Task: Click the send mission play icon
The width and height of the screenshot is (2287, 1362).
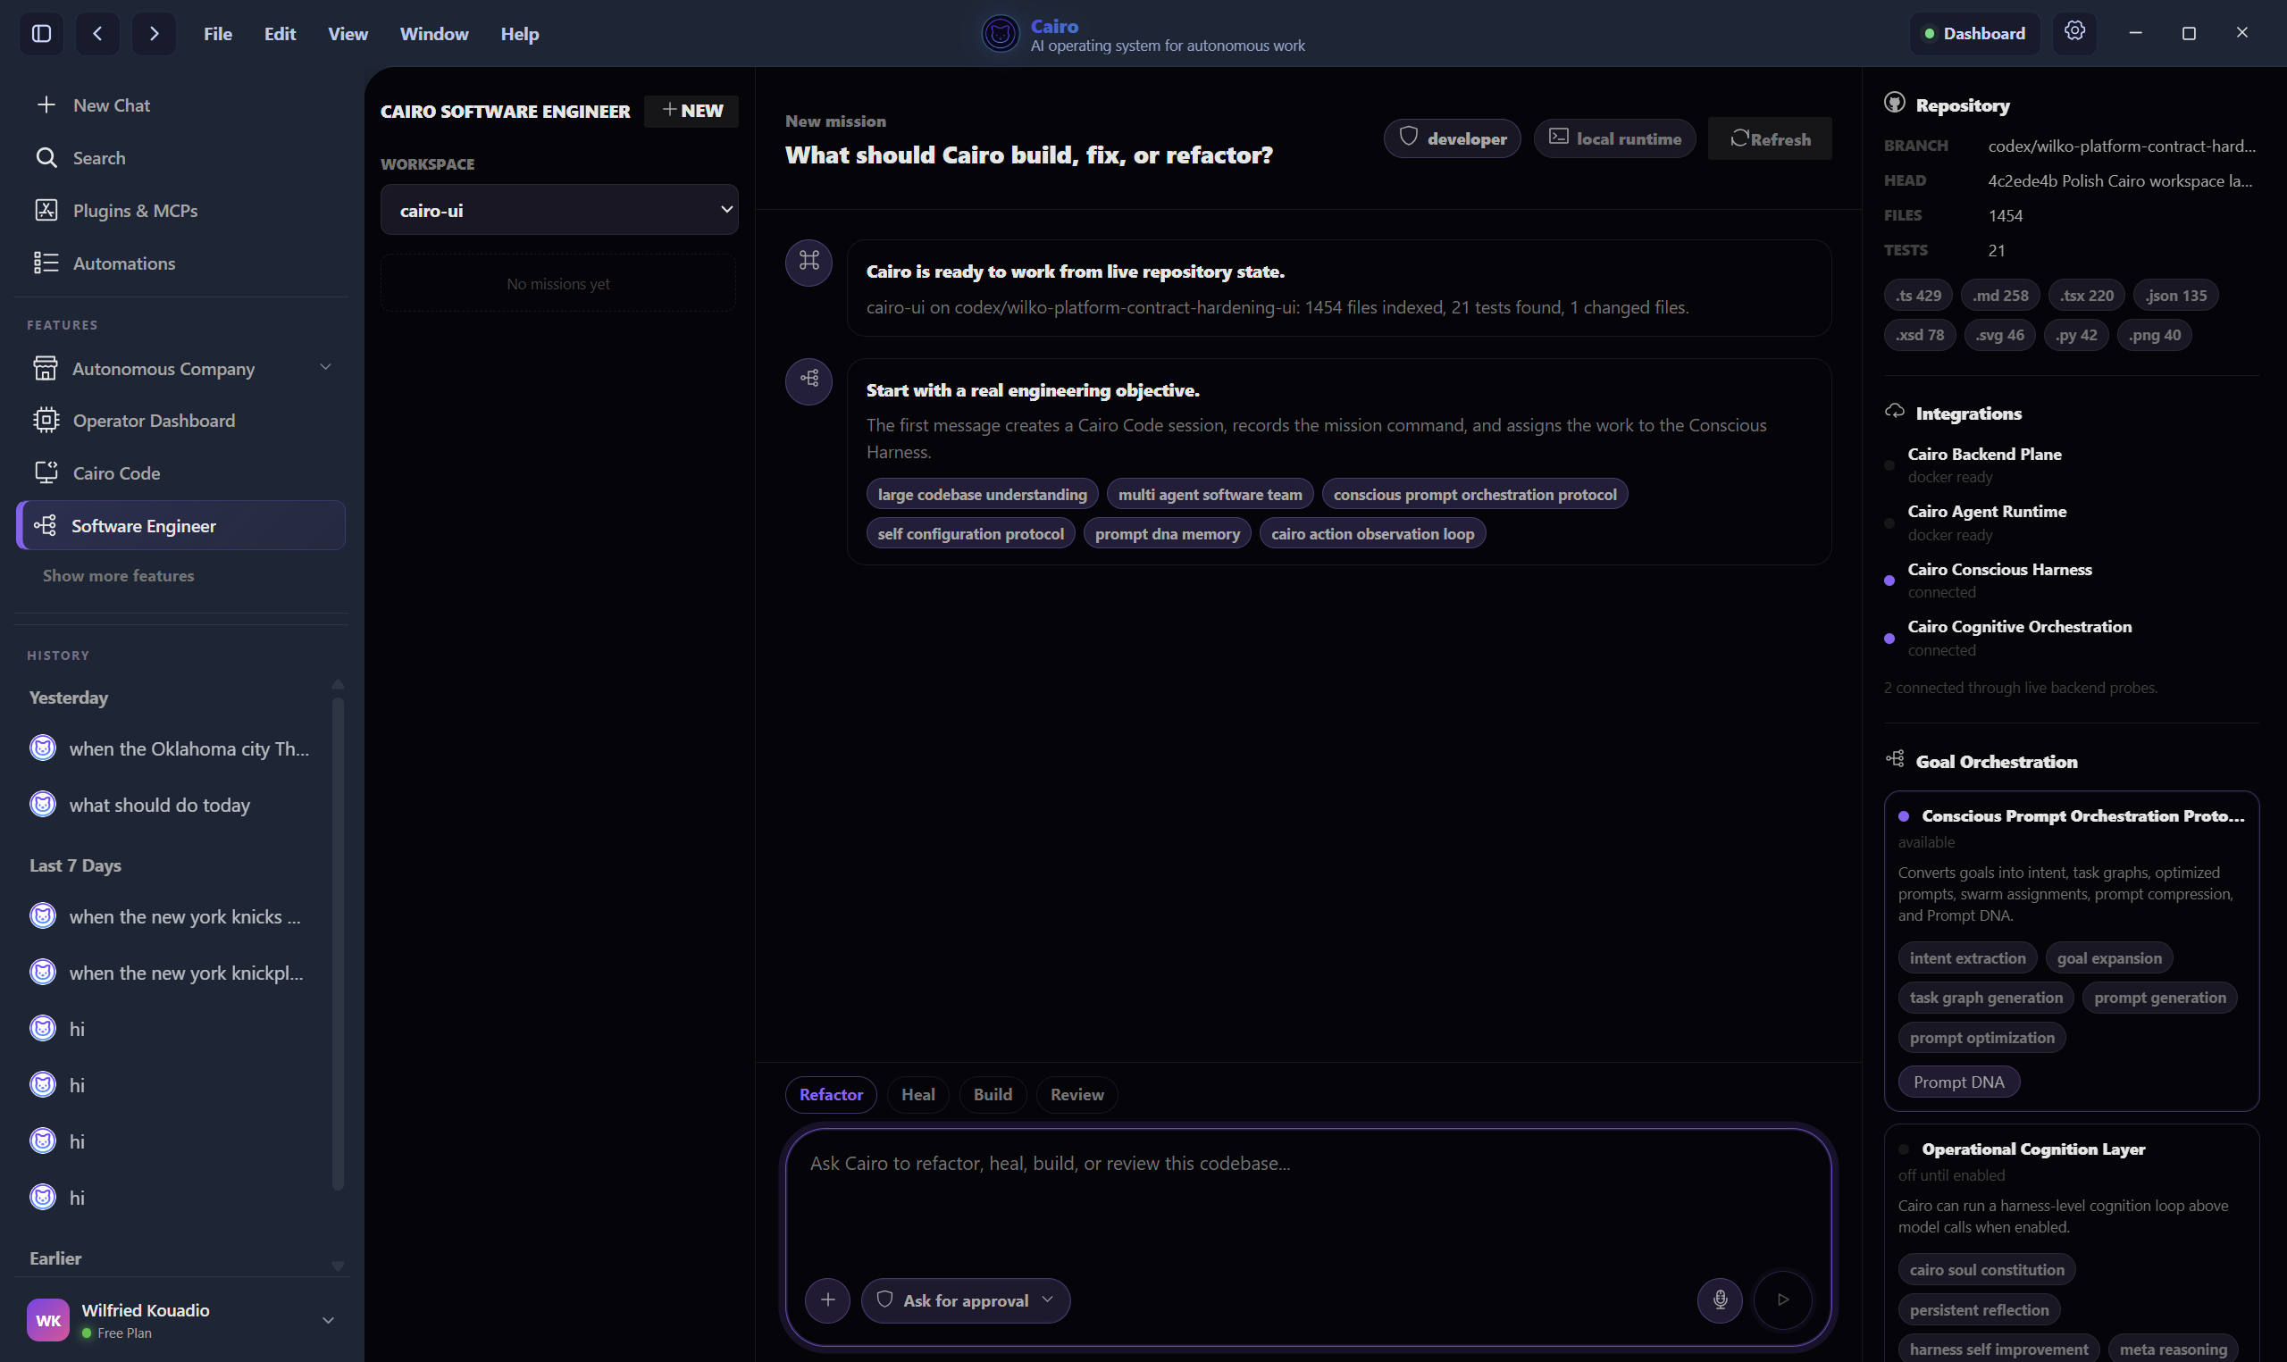Action: (1782, 1299)
